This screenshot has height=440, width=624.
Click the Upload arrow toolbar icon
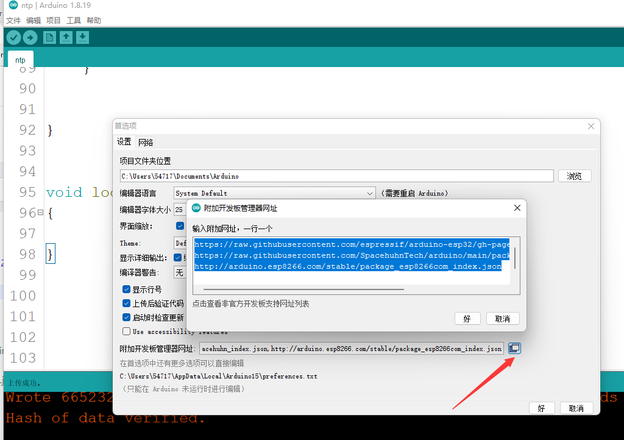(30, 37)
